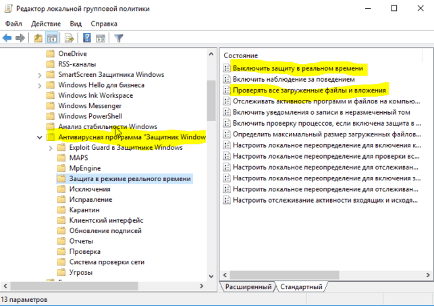Viewport: 434px width, 306px height.
Task: Select Клиентский интерфейс in the tree
Action: pyautogui.click(x=106, y=220)
